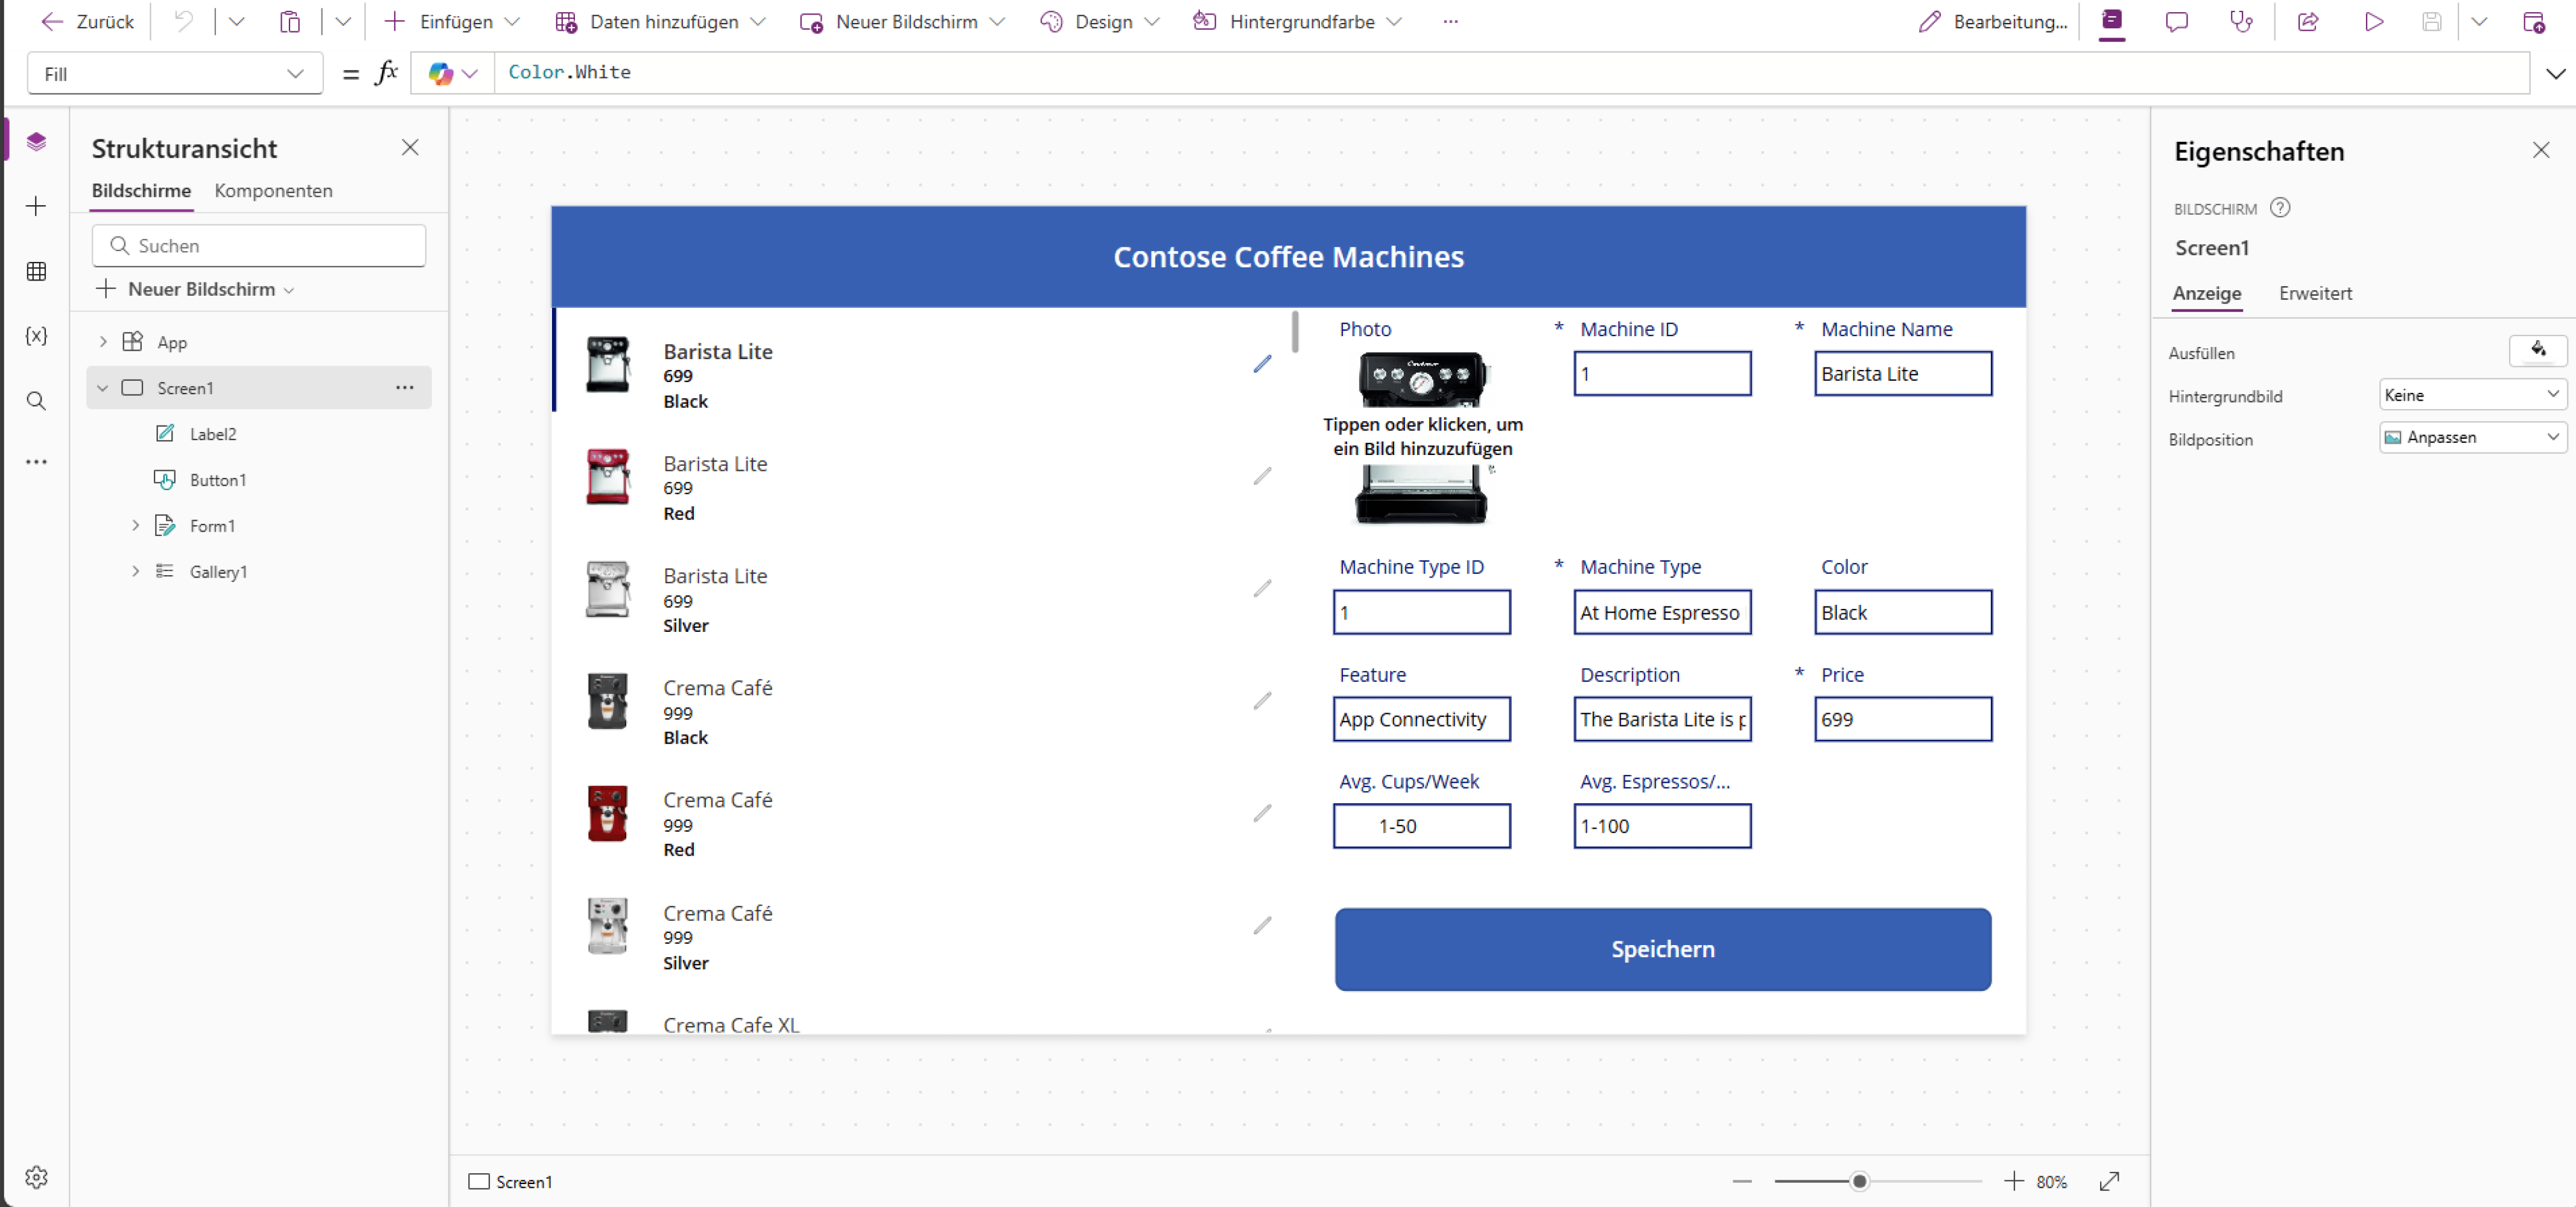This screenshot has height=1207, width=2576.
Task: Click edit pencil on red Barista Lite
Action: coord(1262,476)
